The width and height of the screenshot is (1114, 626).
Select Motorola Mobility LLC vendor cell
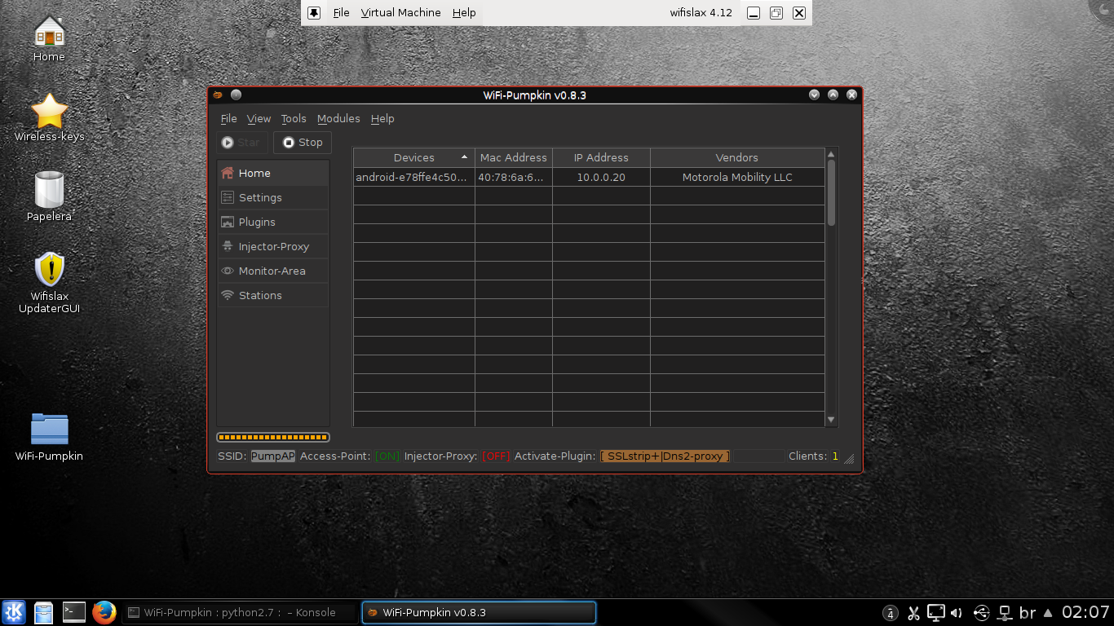(x=737, y=177)
